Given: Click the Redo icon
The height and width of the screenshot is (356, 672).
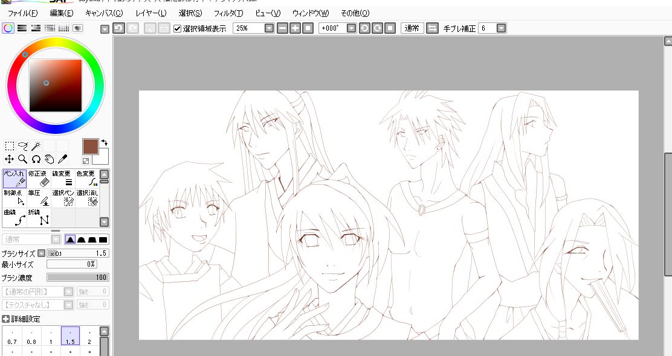Looking at the screenshot, I should click(133, 28).
